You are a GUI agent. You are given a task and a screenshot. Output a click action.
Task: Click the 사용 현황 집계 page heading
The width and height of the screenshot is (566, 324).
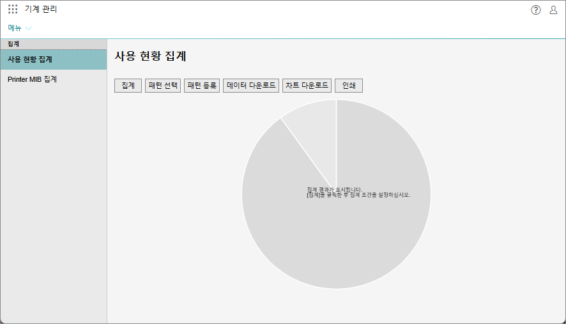[150, 56]
